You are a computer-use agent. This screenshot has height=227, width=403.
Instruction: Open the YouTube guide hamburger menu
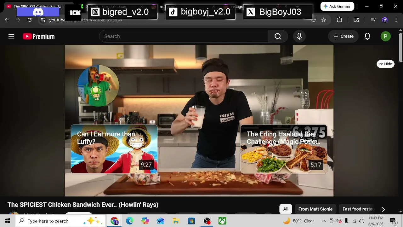pyautogui.click(x=11, y=36)
